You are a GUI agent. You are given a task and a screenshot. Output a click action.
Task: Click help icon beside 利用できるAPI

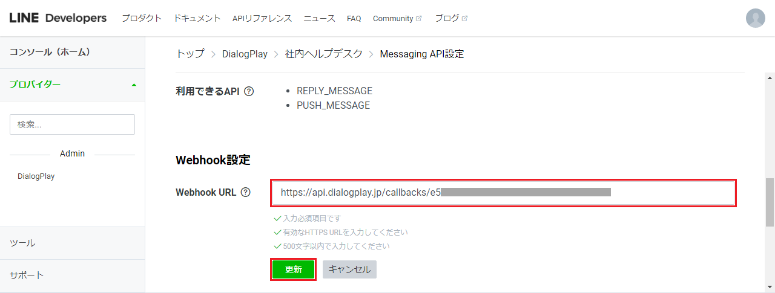coord(248,91)
